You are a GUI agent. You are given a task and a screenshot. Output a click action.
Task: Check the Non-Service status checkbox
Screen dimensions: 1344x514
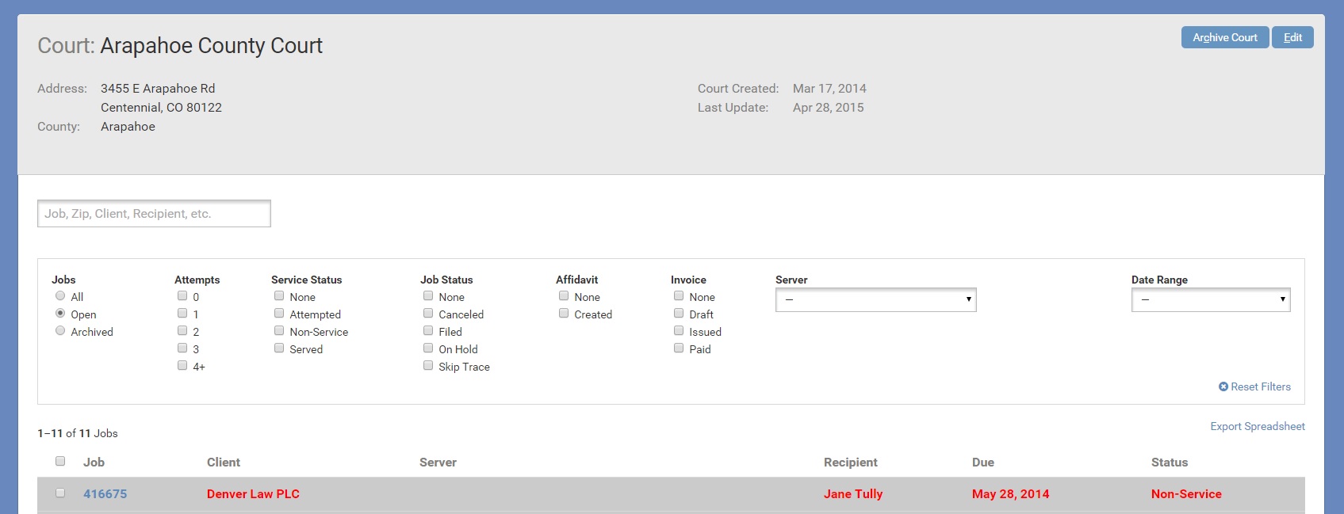click(x=279, y=331)
